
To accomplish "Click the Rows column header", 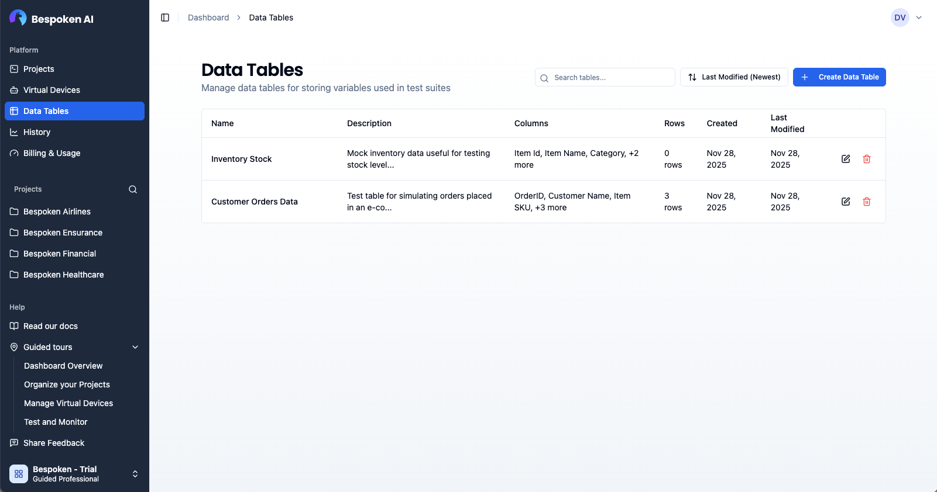I will click(674, 123).
